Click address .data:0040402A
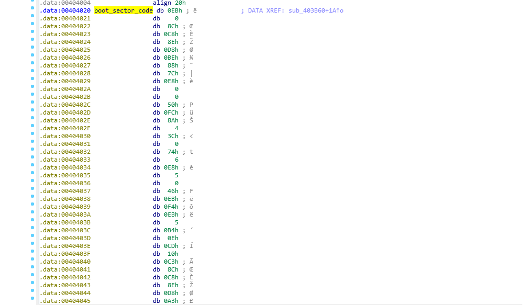The width and height of the screenshot is (523, 305). point(65,89)
